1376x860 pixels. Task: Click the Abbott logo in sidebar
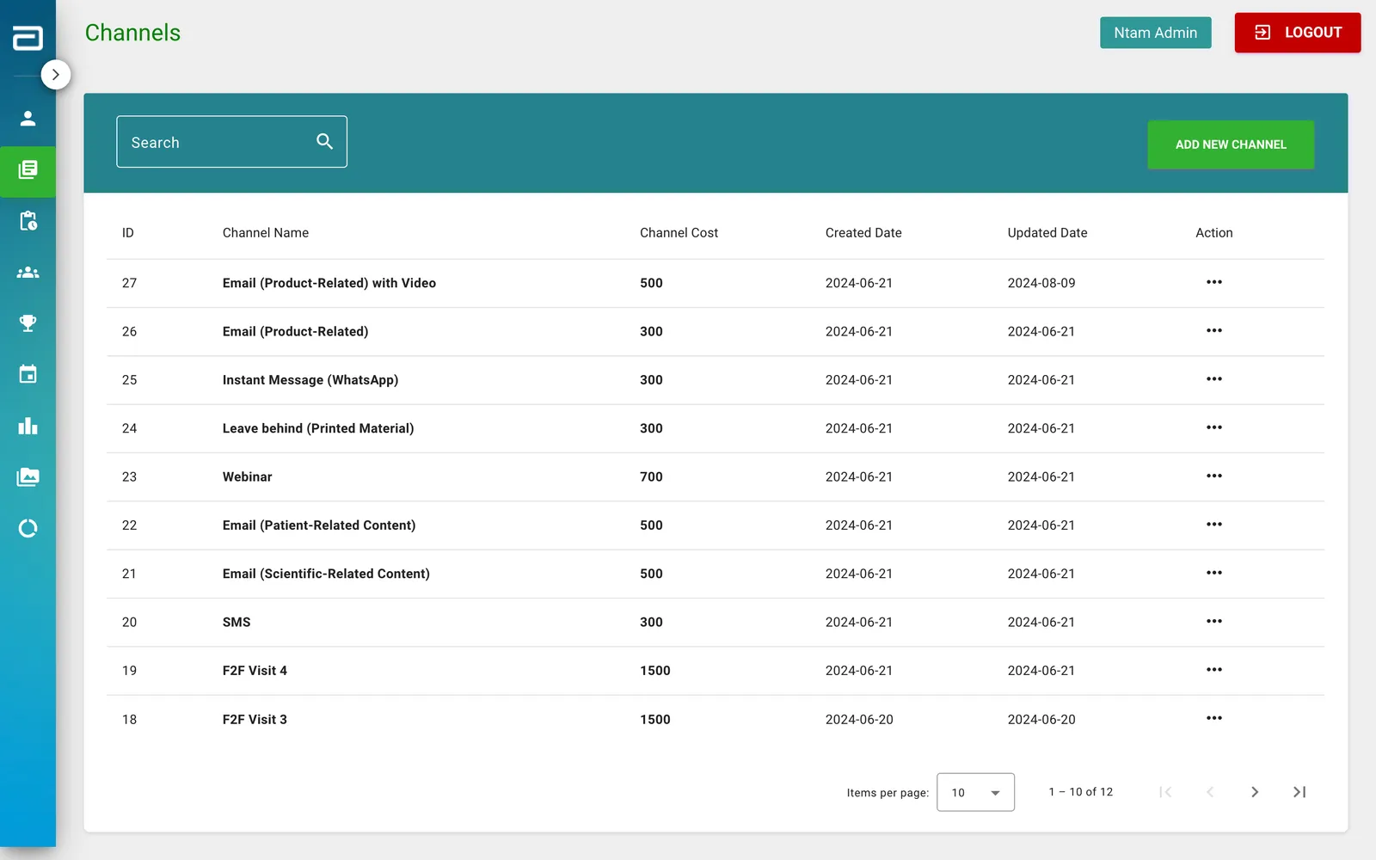pos(28,38)
